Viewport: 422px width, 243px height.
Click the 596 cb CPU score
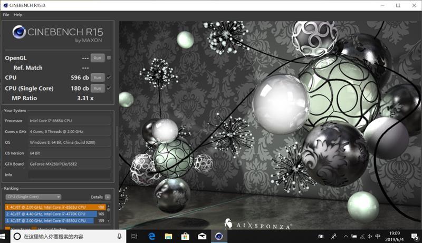pyautogui.click(x=80, y=77)
